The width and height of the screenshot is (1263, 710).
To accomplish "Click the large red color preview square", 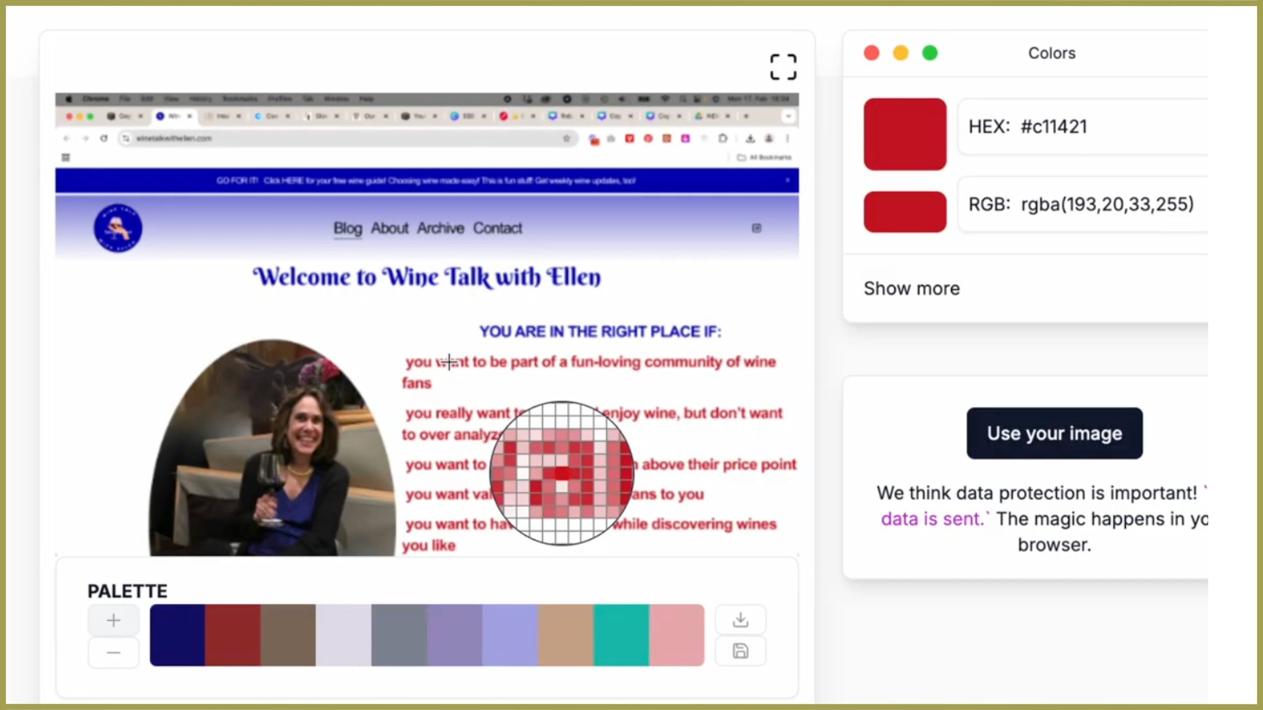I will click(905, 134).
